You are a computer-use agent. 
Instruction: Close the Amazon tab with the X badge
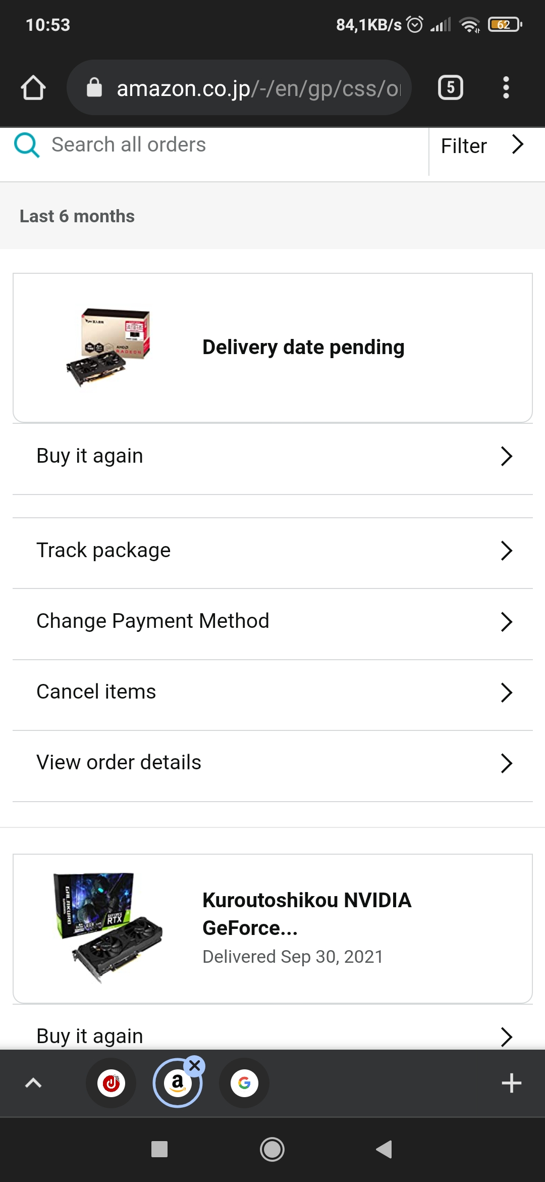click(x=195, y=1066)
